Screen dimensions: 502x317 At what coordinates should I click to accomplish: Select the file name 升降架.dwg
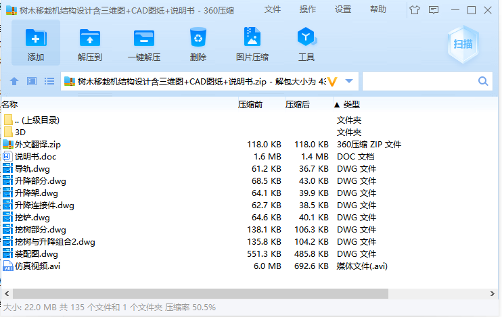[36, 193]
